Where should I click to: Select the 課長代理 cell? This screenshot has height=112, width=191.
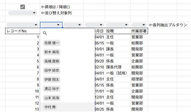point(118,67)
